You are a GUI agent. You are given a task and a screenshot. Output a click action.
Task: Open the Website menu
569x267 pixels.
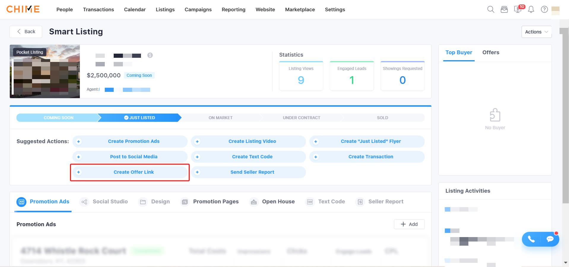[265, 9]
